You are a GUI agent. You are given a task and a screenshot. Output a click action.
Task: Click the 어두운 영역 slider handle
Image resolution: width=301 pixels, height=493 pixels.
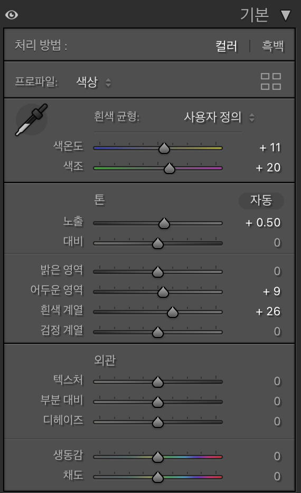pyautogui.click(x=163, y=292)
